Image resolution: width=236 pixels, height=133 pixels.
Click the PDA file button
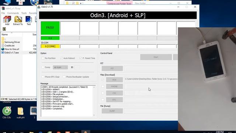(x=114, y=80)
